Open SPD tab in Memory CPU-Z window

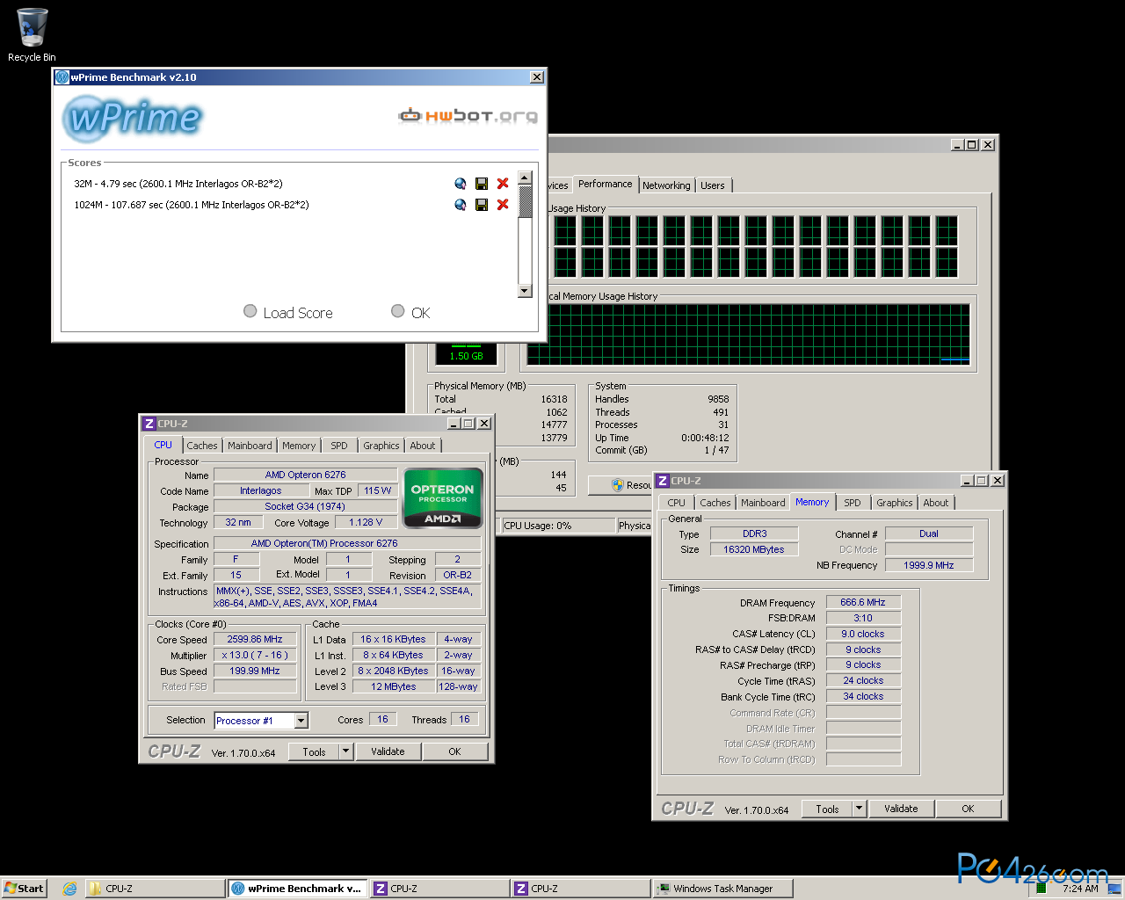click(x=853, y=503)
